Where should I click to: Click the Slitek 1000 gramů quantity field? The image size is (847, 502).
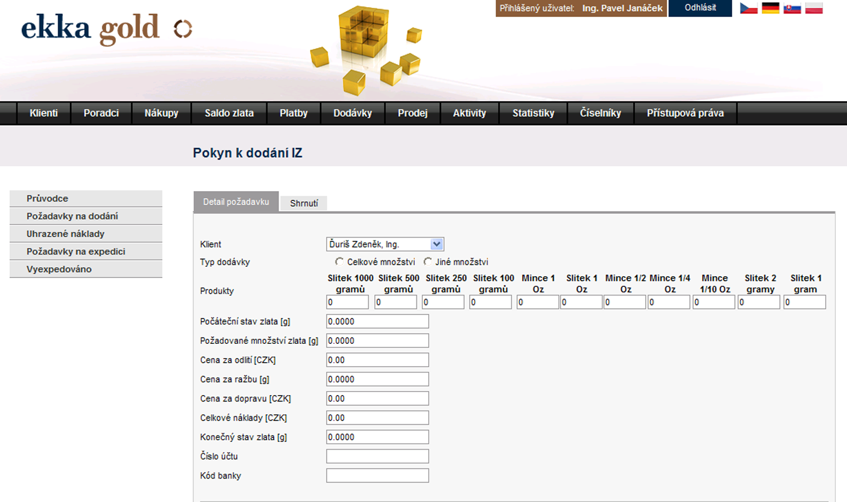click(x=348, y=302)
